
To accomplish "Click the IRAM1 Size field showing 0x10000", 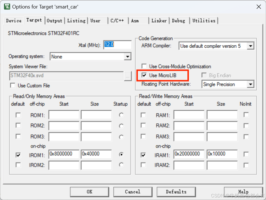I will coord(222,154).
